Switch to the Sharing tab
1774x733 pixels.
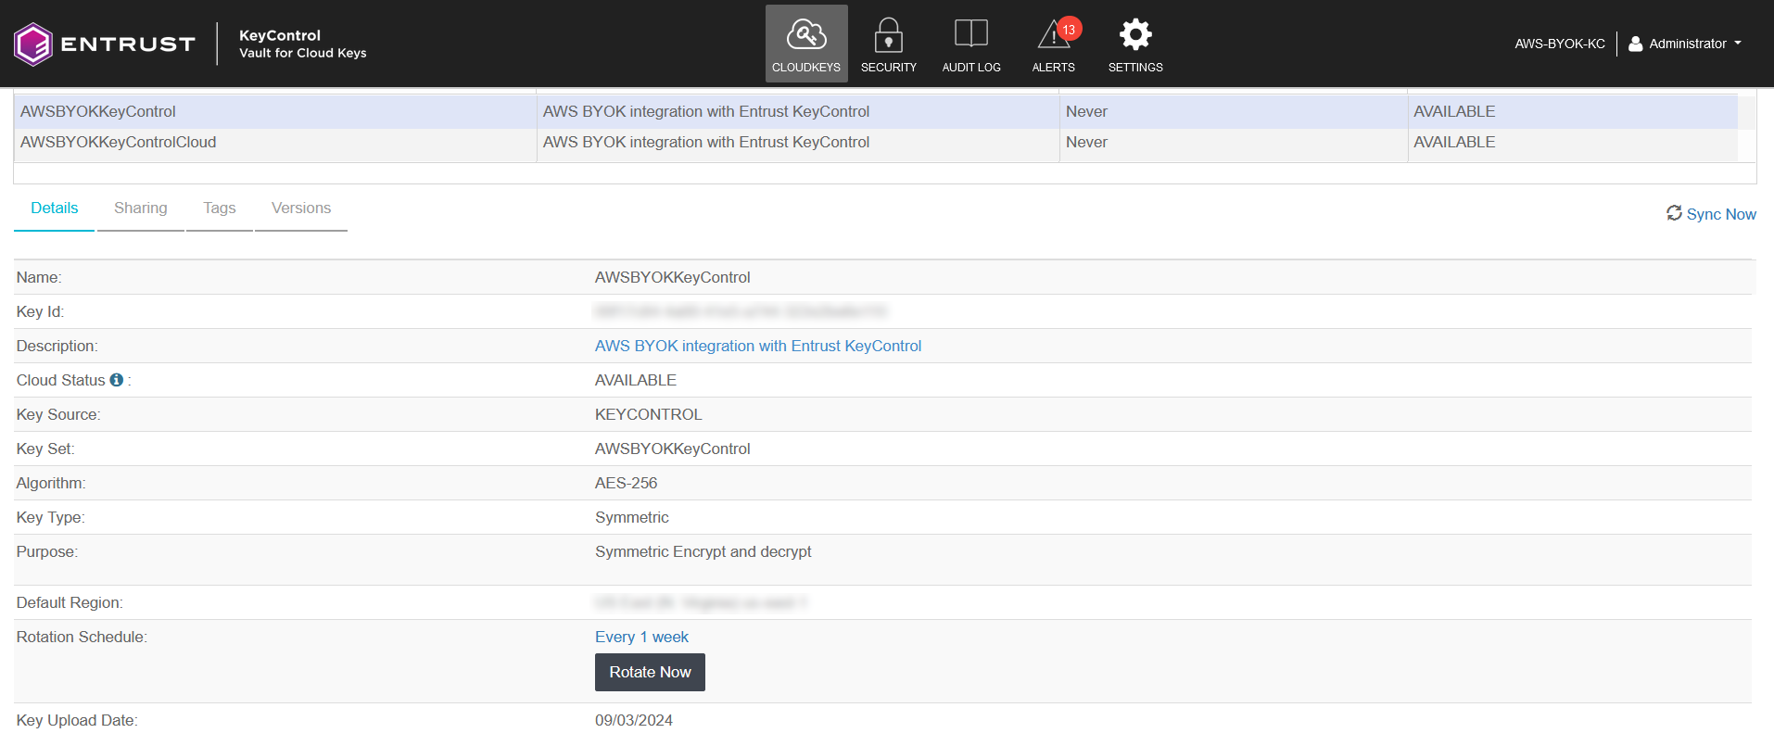click(141, 209)
